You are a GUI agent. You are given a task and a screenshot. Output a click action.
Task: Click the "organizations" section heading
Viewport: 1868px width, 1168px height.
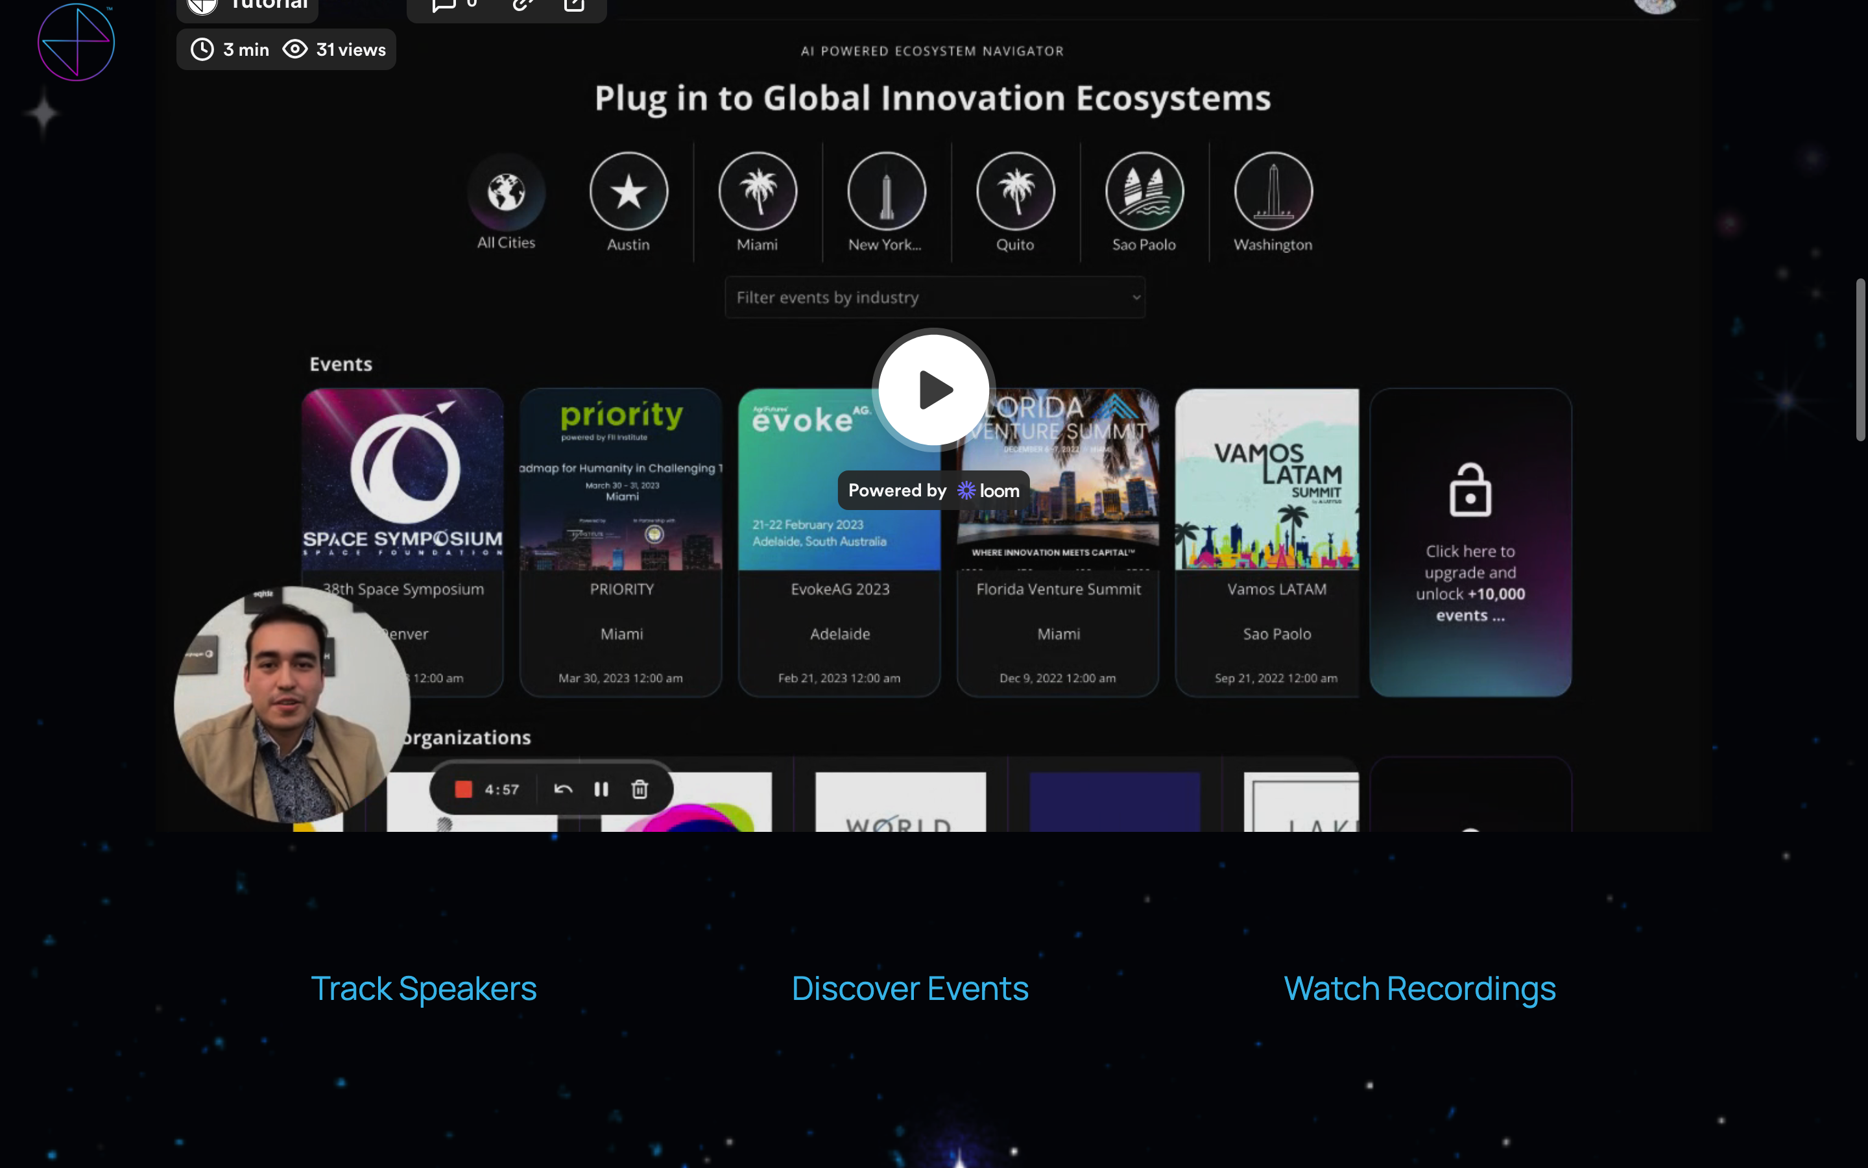(x=466, y=738)
